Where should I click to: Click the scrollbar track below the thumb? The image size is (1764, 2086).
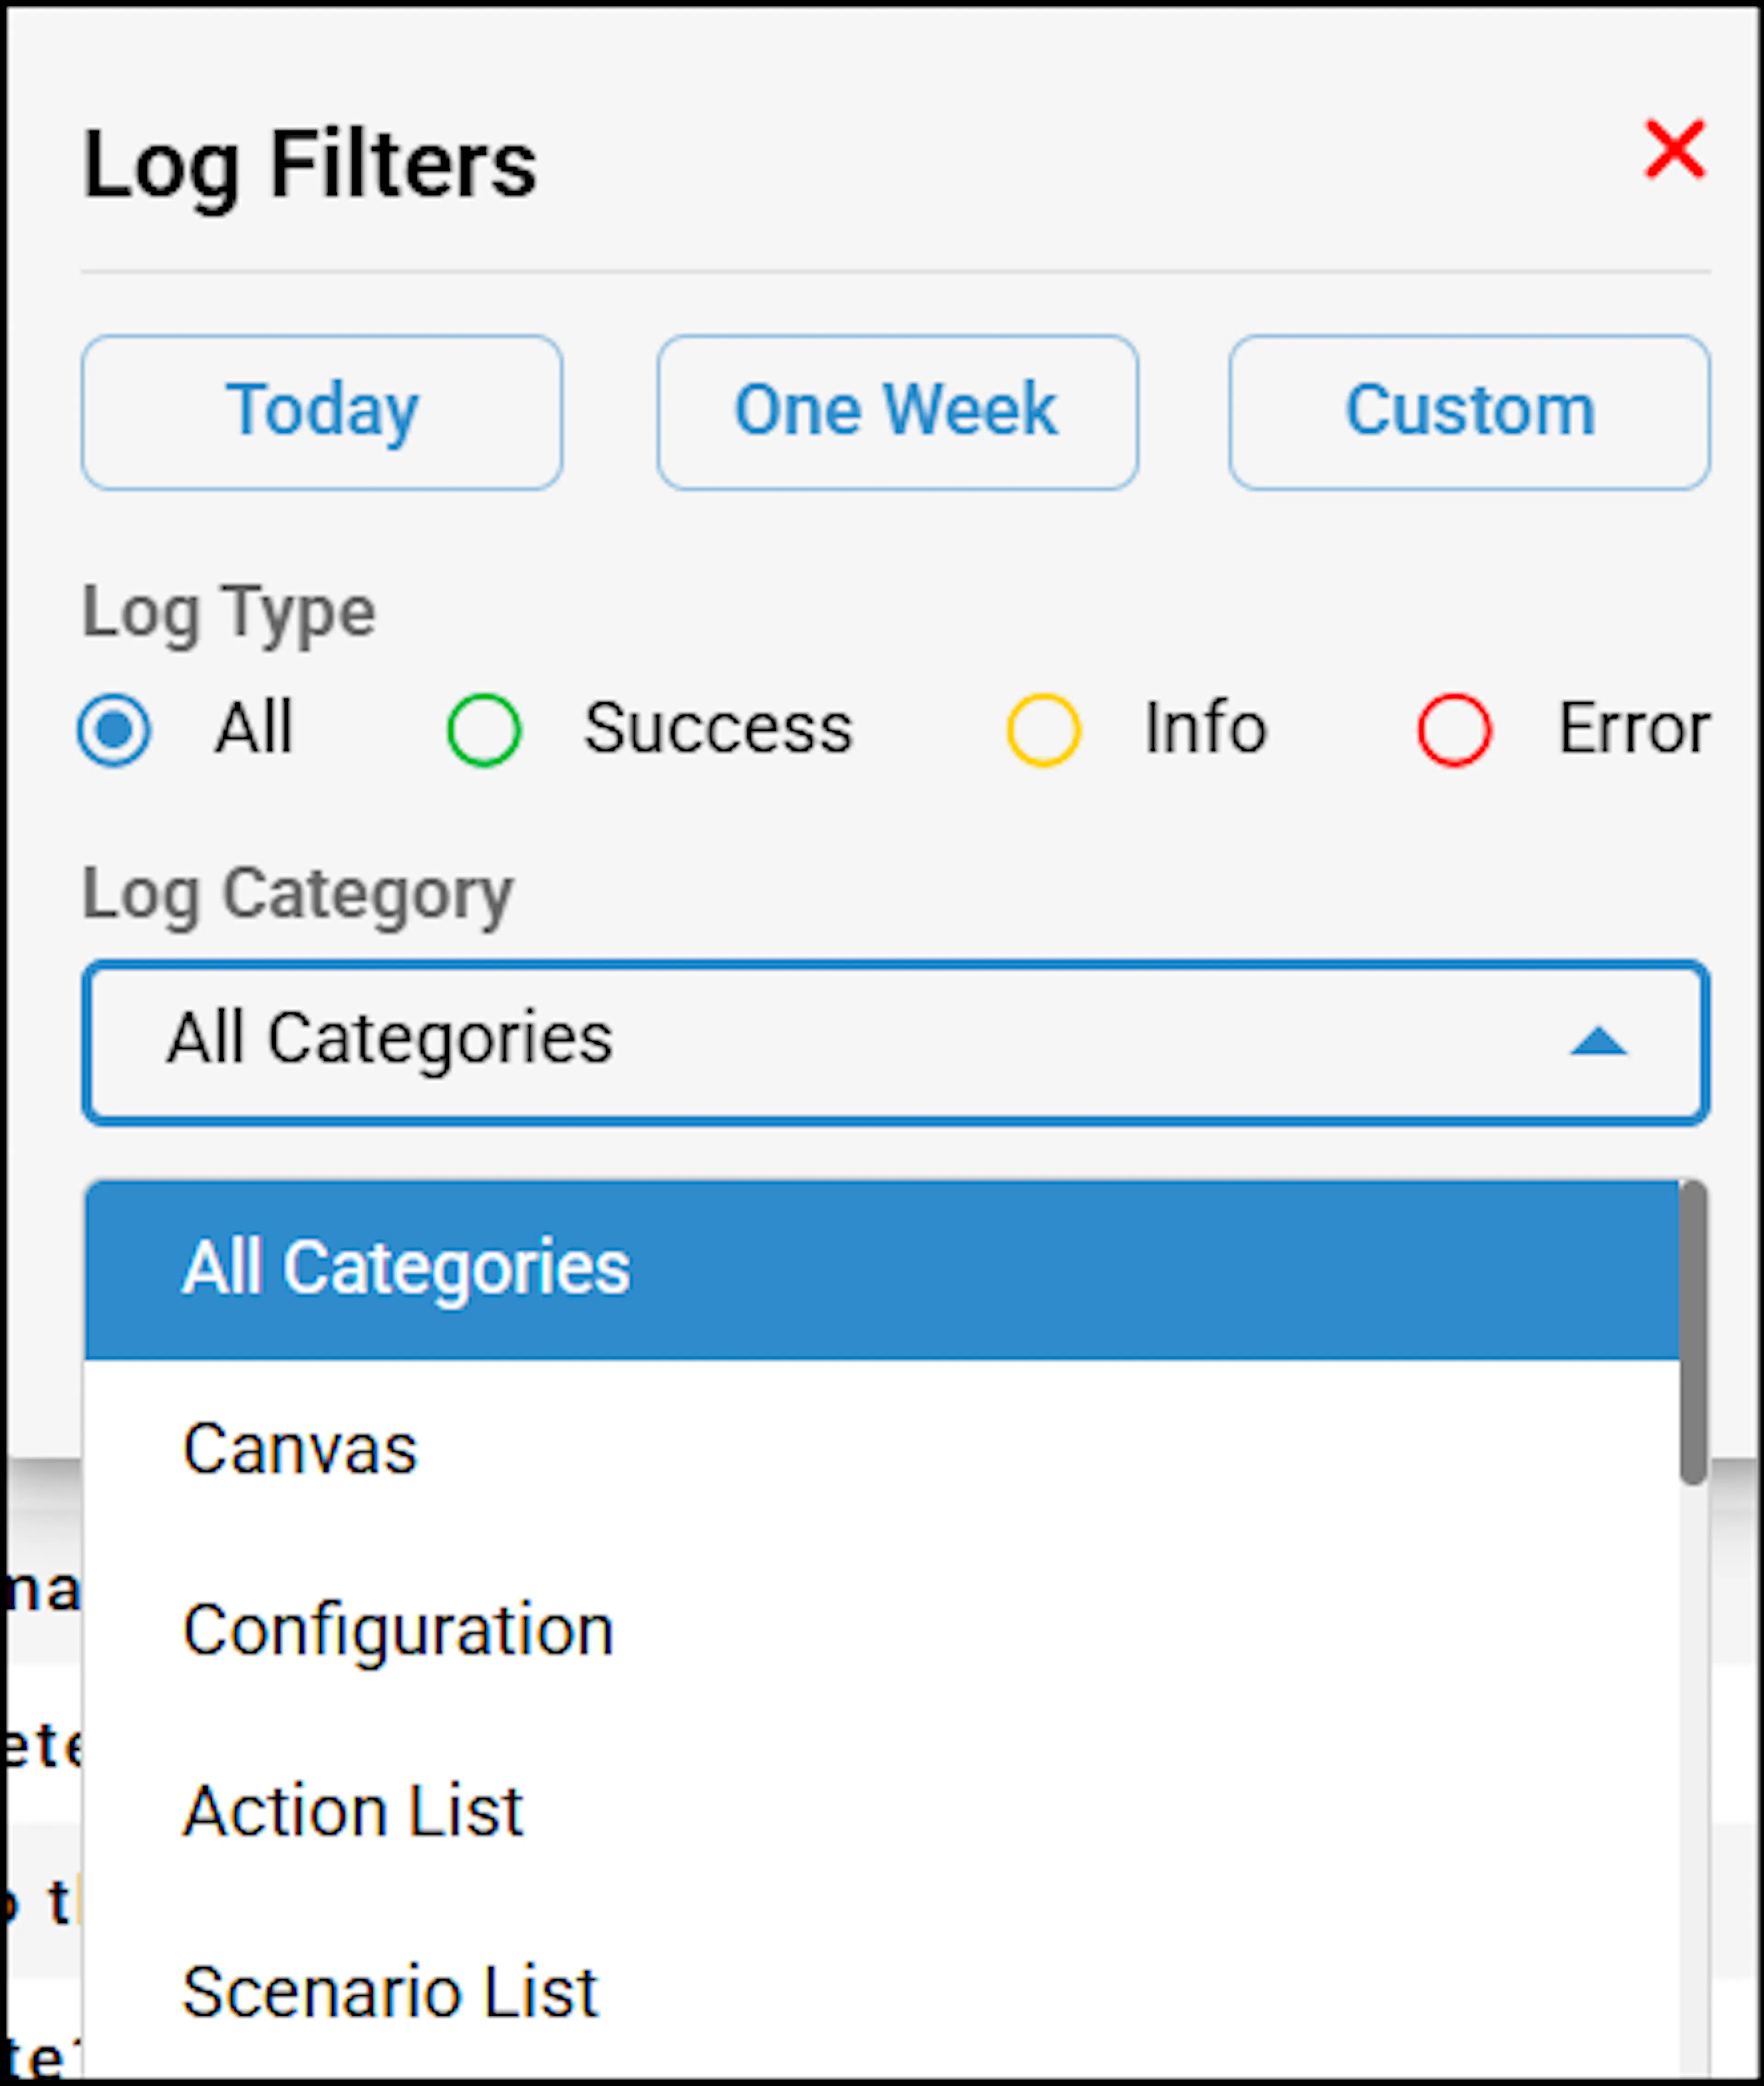[x=1693, y=1780]
